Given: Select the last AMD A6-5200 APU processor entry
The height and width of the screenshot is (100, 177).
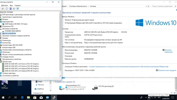Looking at the screenshot, I should (x=22, y=71).
